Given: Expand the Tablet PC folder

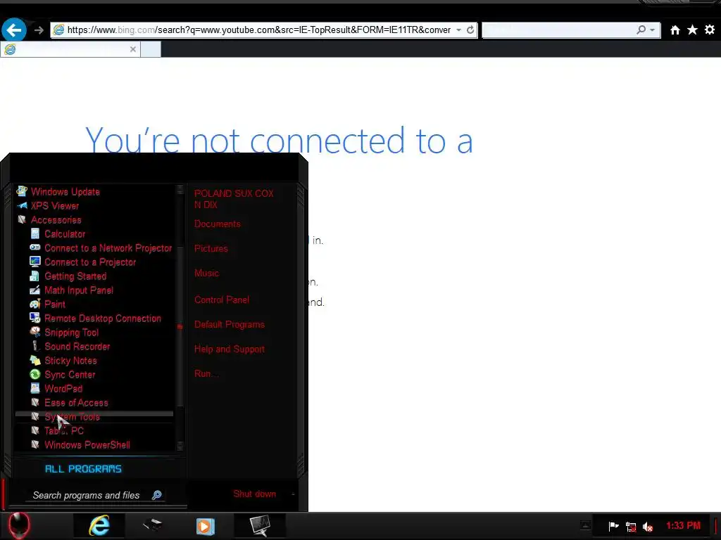Looking at the screenshot, I should tap(64, 431).
